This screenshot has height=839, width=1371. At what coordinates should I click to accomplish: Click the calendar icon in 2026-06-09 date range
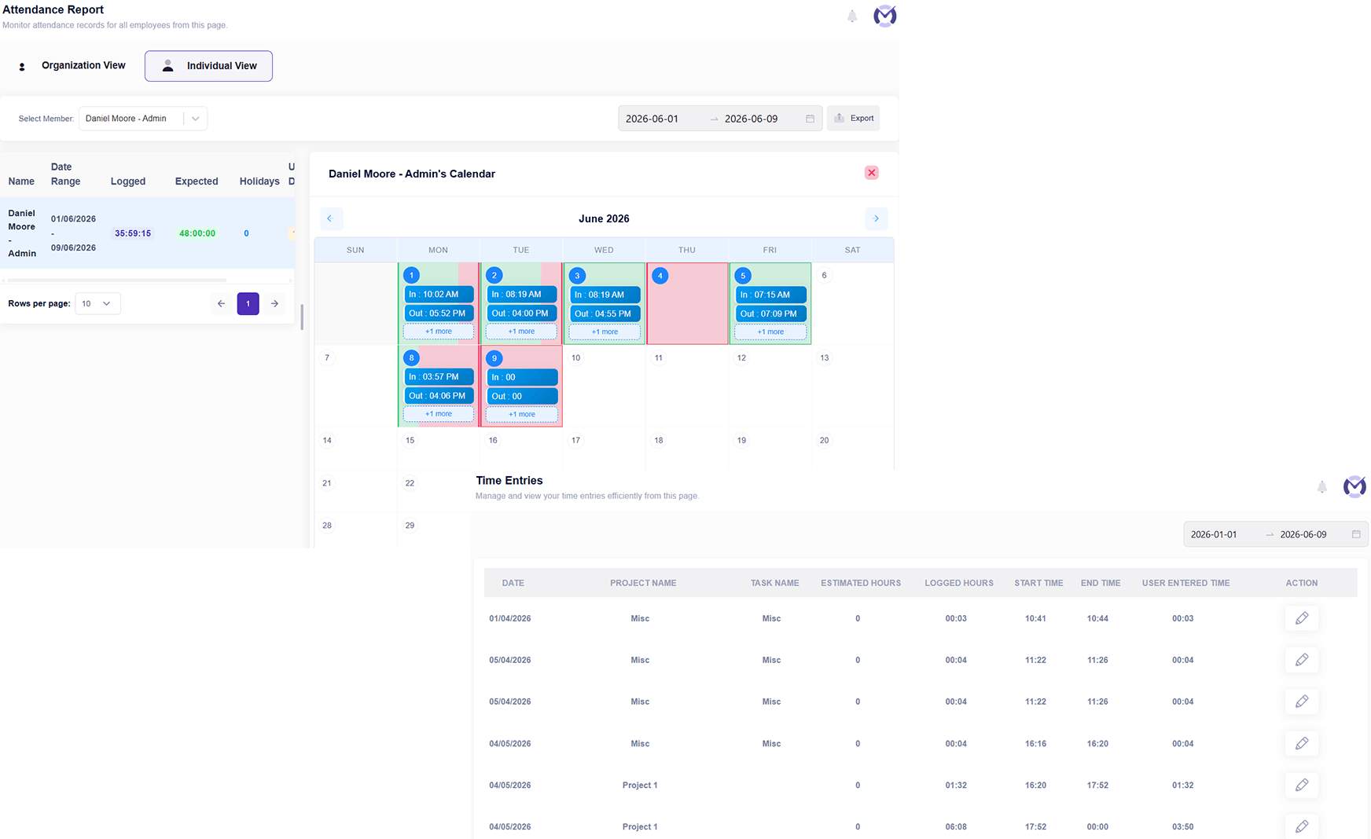[810, 119]
